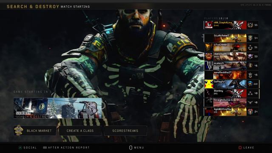Select player Blankng in the list
Viewport: 272px width, 153px height.
231,93
